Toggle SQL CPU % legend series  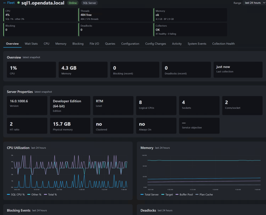click(x=16, y=195)
